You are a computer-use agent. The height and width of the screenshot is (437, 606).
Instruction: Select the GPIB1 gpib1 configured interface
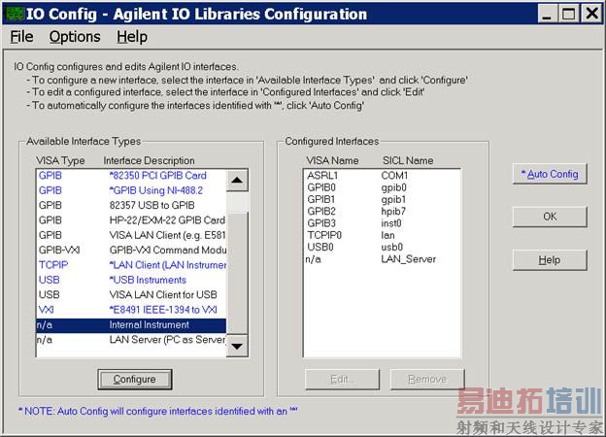tap(382, 199)
